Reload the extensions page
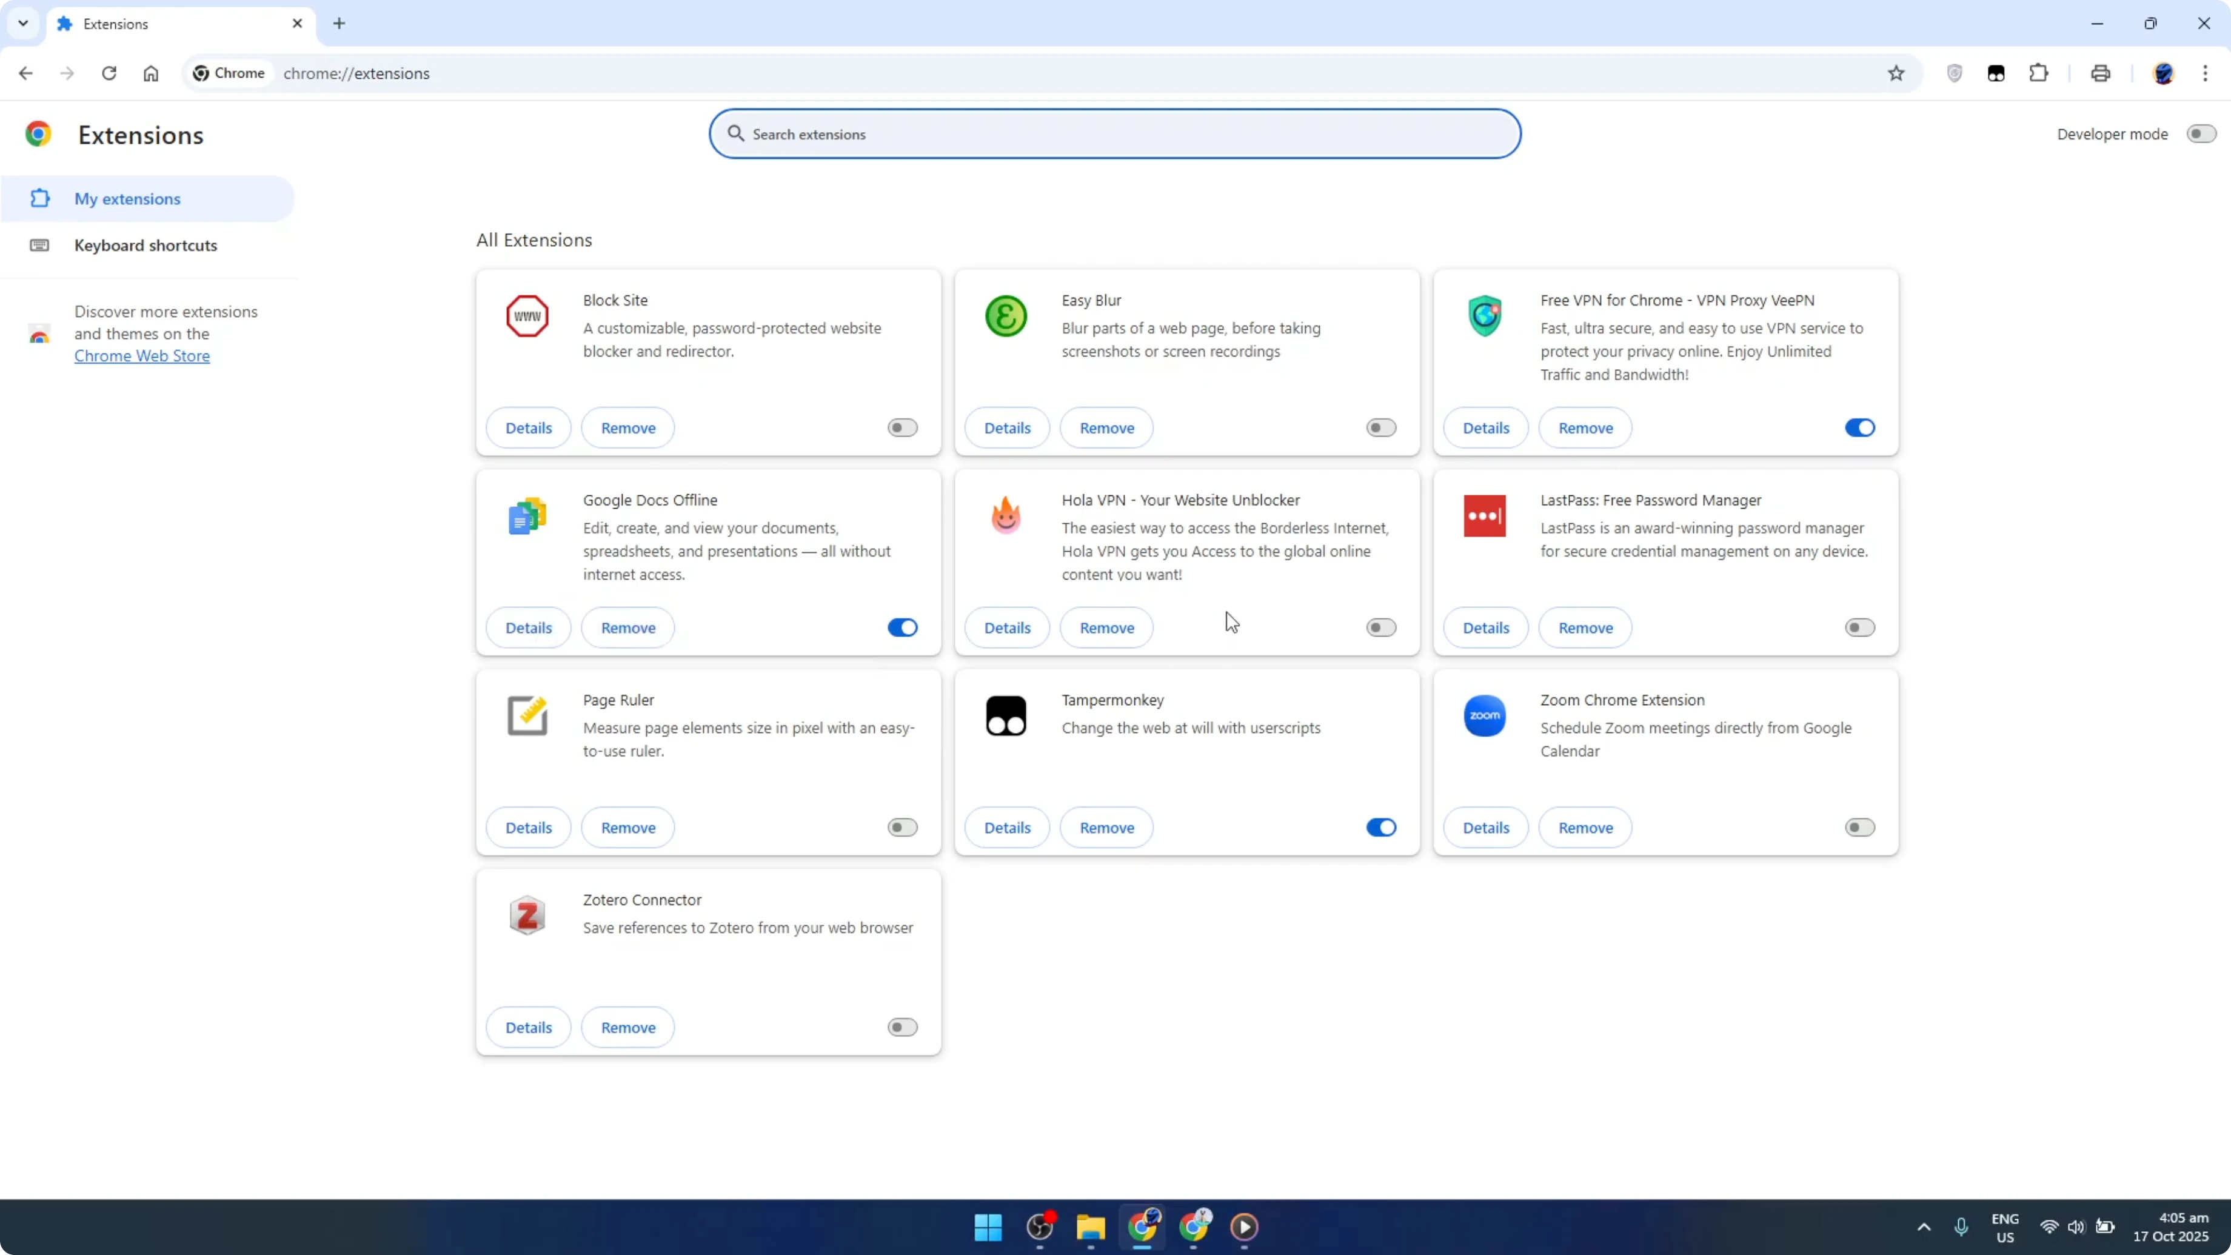 pos(109,73)
